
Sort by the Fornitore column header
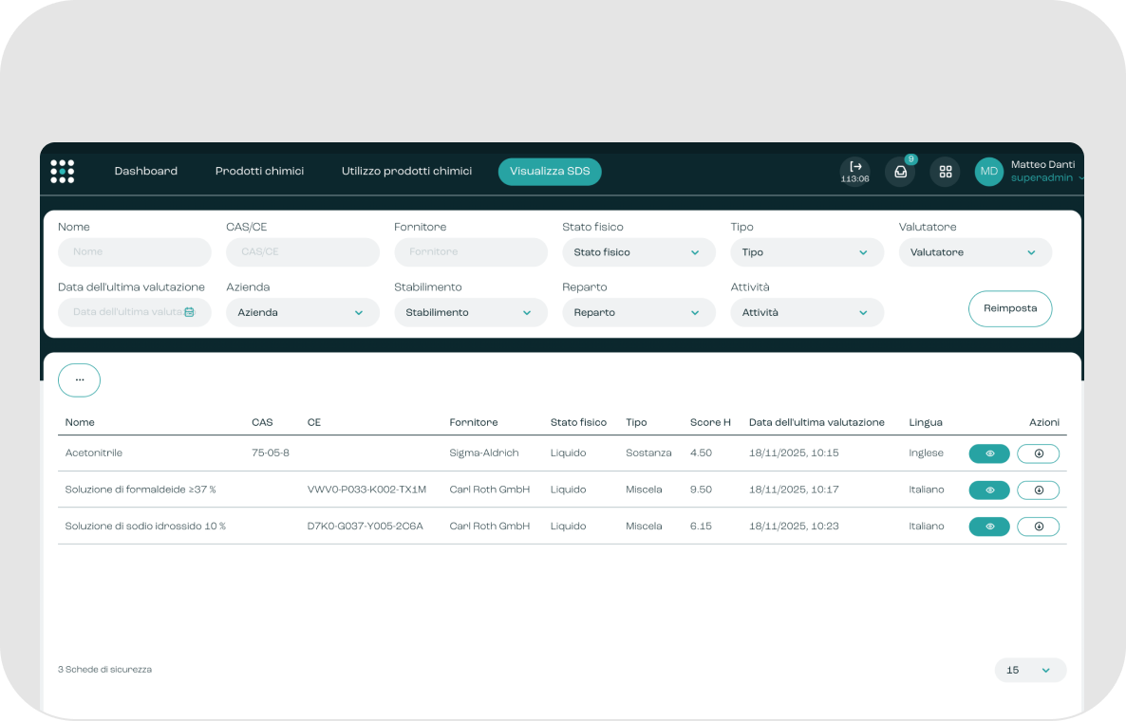(473, 422)
